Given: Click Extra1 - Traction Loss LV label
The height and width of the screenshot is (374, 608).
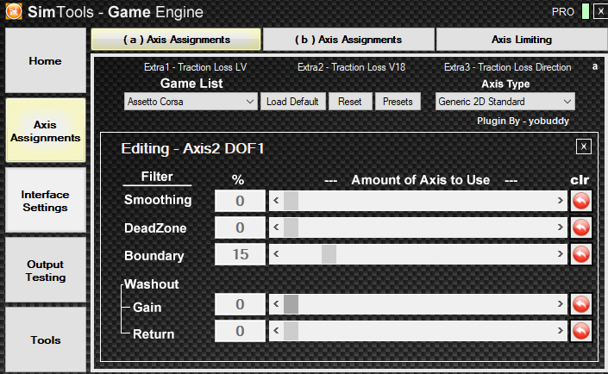Looking at the screenshot, I should click(x=195, y=67).
